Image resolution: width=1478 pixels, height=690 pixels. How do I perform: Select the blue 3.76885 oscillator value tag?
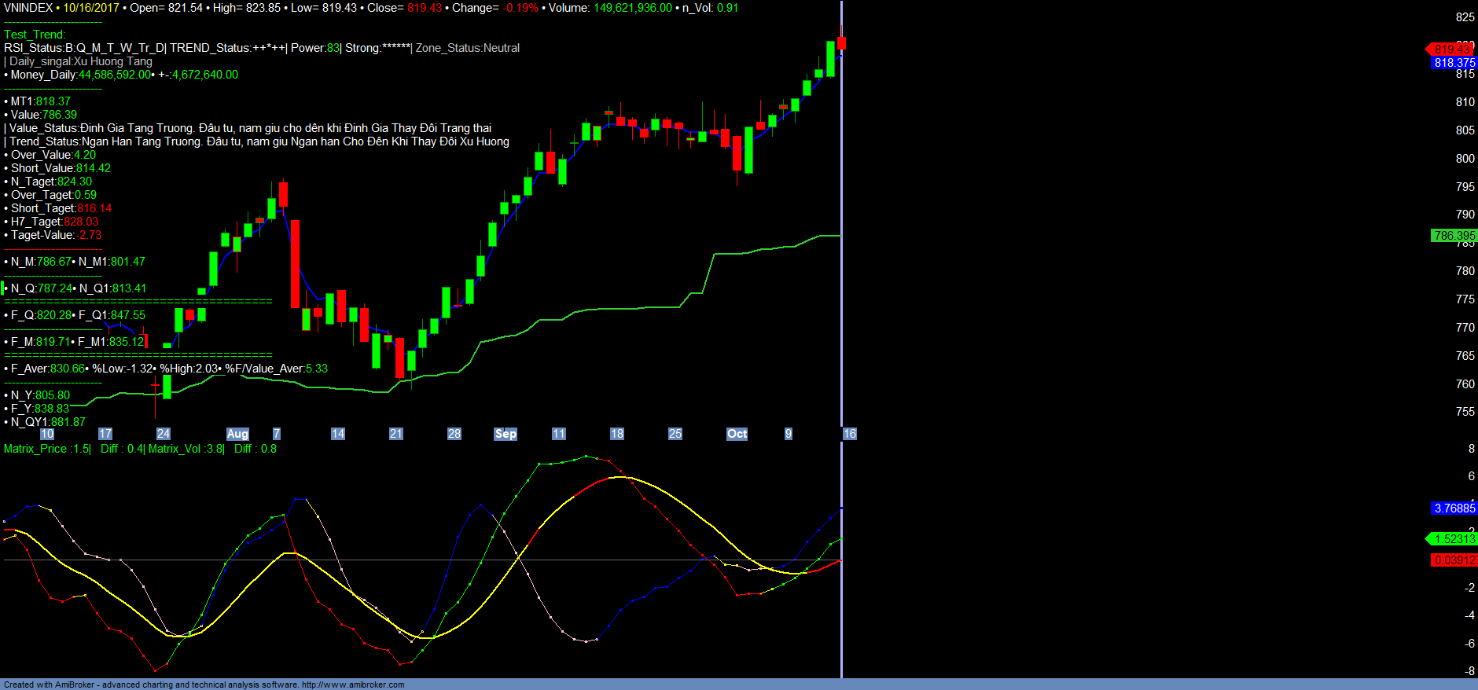tap(1454, 508)
